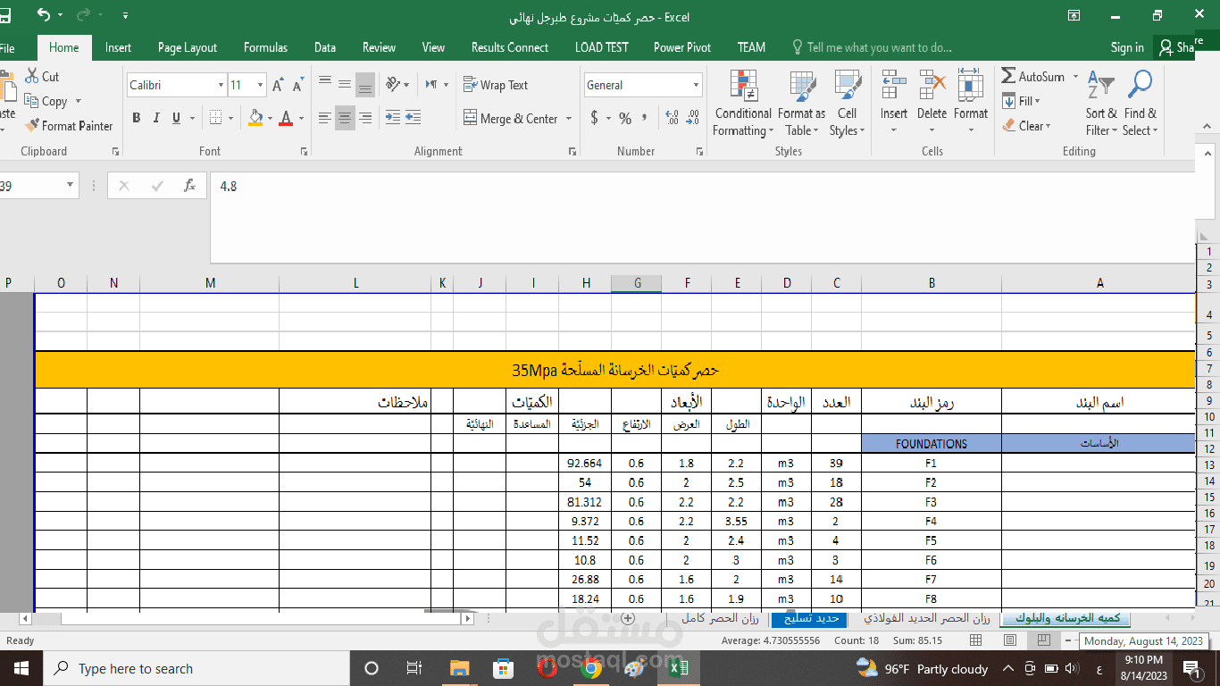Open Insert cells button

(893, 105)
